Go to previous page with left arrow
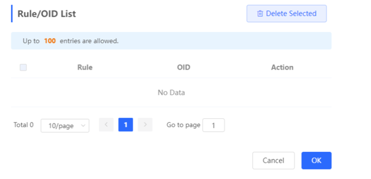The width and height of the screenshot is (371, 179). (106, 124)
